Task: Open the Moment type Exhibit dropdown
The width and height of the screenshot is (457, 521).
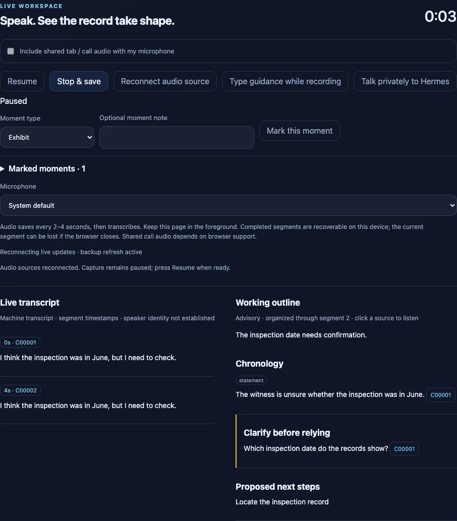Action: 47,137
